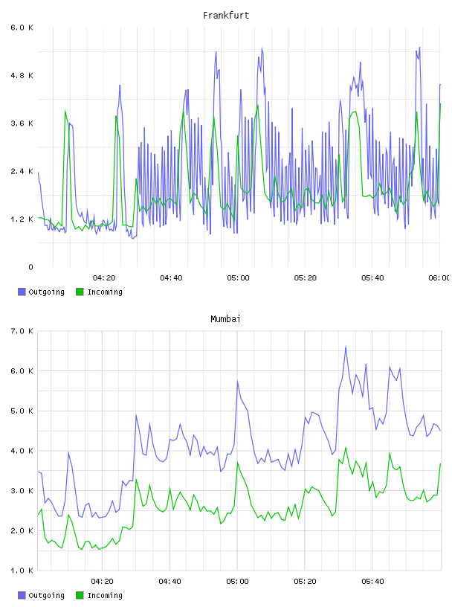The image size is (452, 607).
Task: Click the 05:00 time label on Mumbai chart
Action: point(238,582)
